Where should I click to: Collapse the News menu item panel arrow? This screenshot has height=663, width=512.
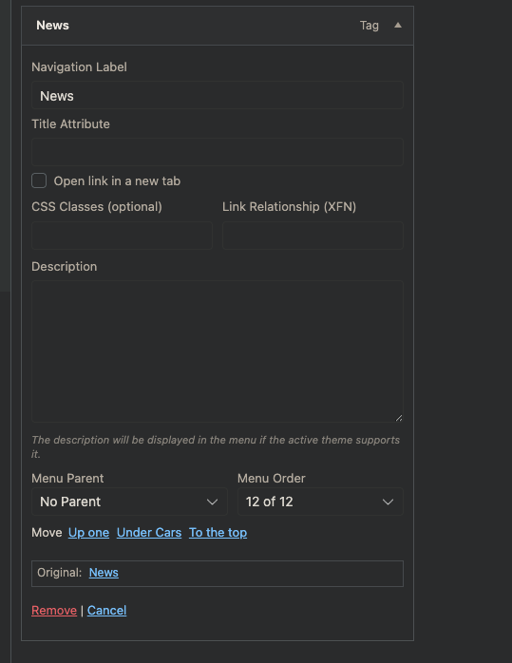tap(398, 26)
